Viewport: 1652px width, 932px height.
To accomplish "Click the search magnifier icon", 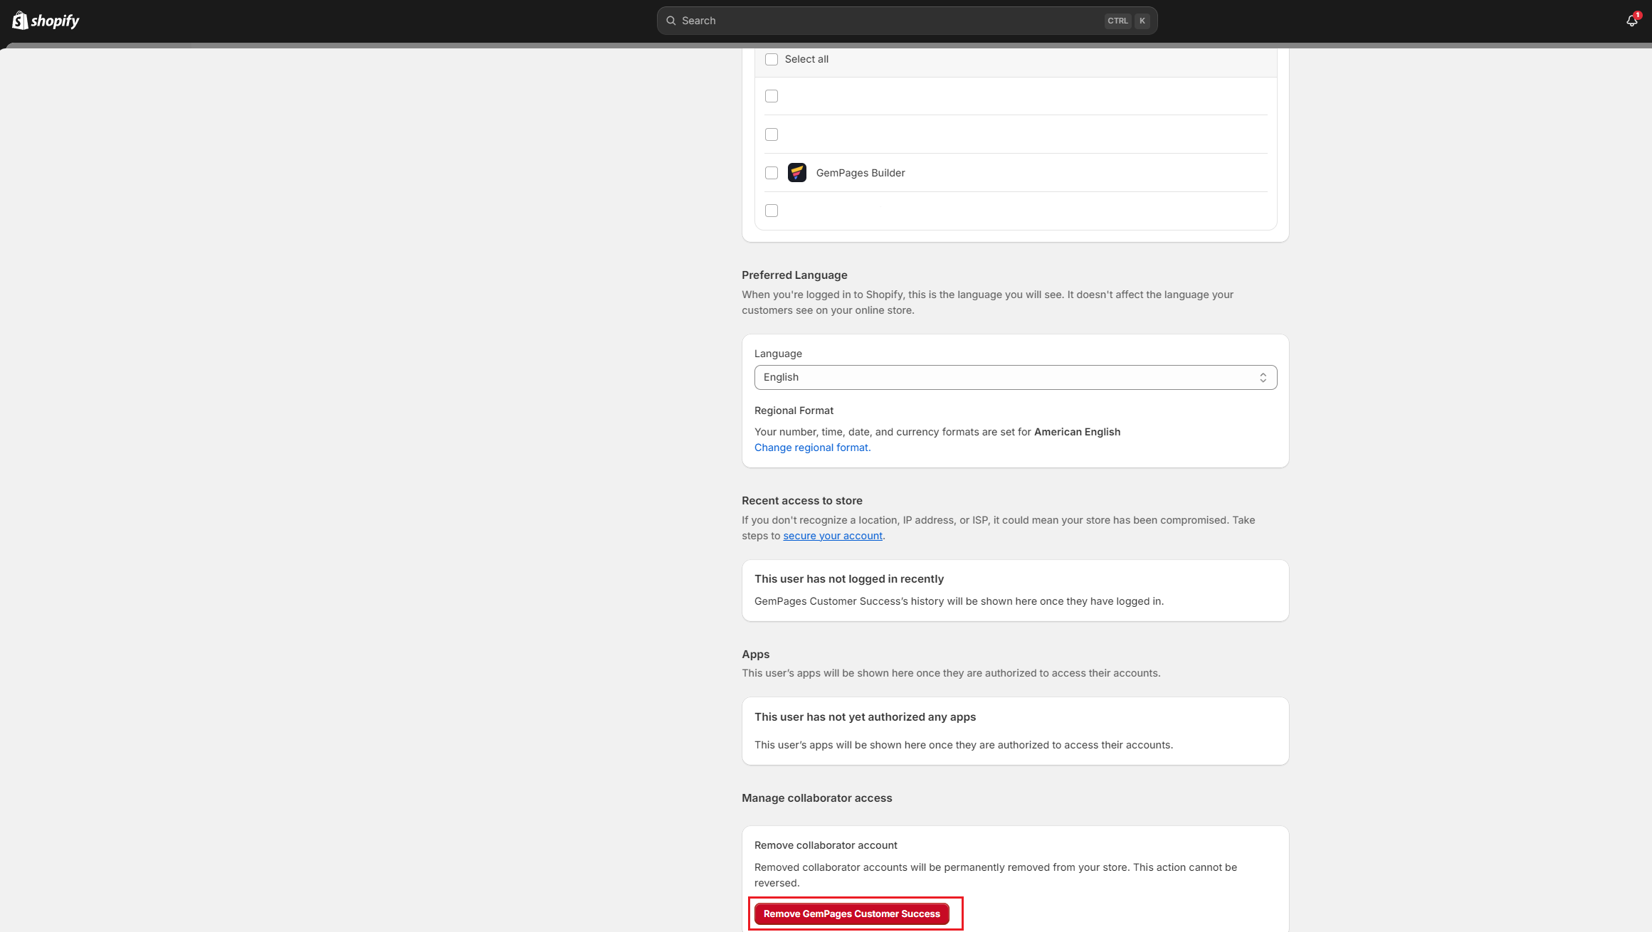I will pos(670,21).
